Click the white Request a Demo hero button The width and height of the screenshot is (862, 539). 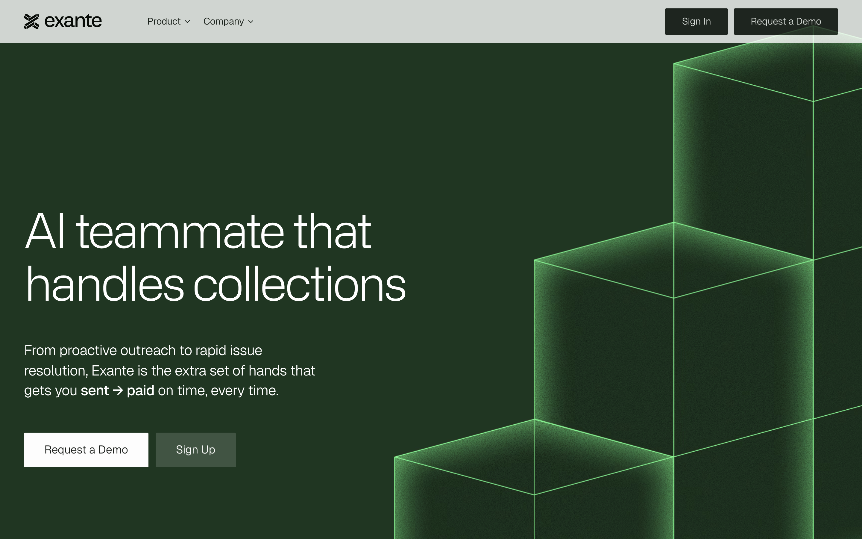[x=86, y=449]
